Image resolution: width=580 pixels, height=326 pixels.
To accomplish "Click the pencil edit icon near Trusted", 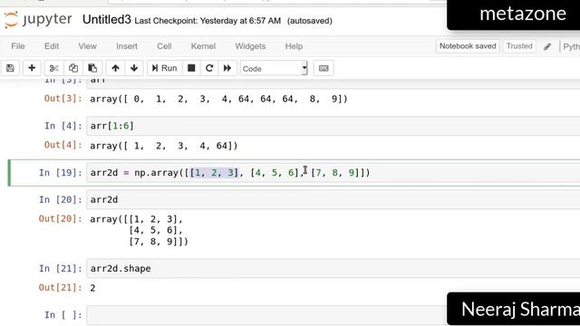I will coord(547,46).
